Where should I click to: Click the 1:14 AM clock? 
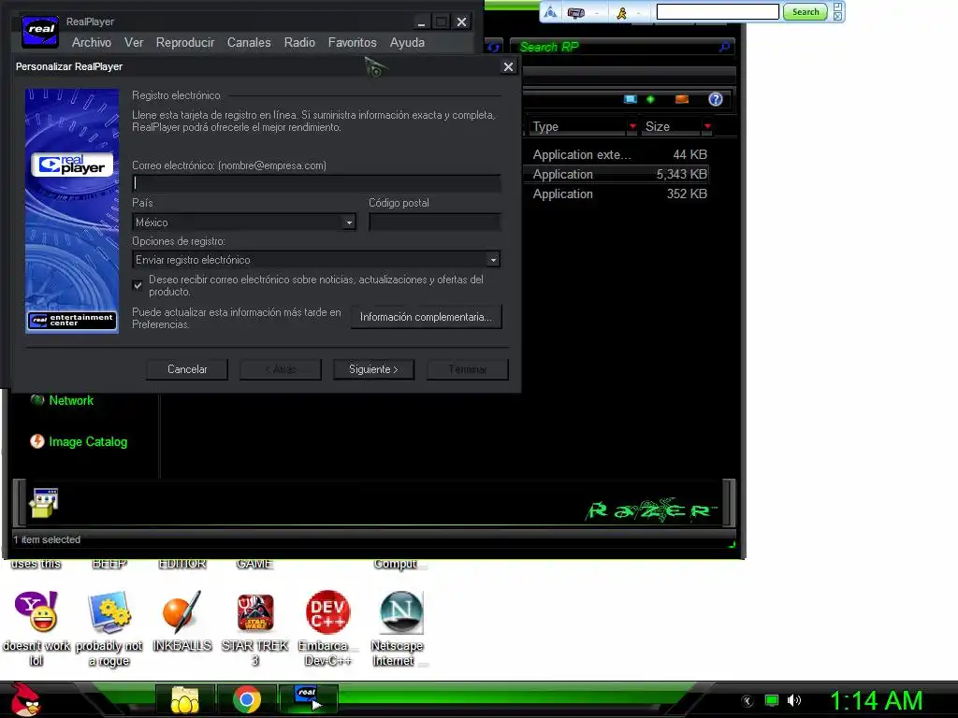pyautogui.click(x=876, y=700)
